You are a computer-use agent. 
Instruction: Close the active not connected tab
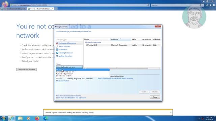coord(53,9)
